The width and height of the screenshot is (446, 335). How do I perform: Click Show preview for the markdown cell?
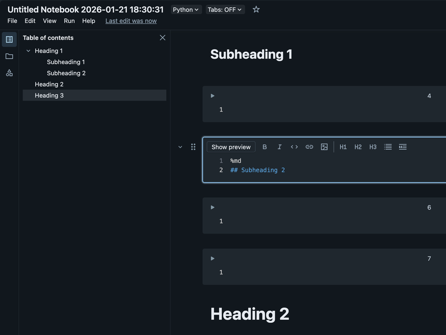pyautogui.click(x=231, y=147)
